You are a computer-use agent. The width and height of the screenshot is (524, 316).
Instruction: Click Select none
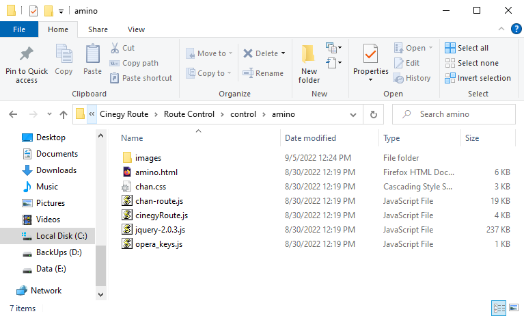coord(471,63)
